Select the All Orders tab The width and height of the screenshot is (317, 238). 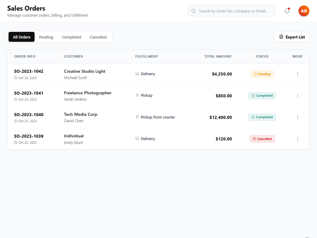[x=22, y=37]
